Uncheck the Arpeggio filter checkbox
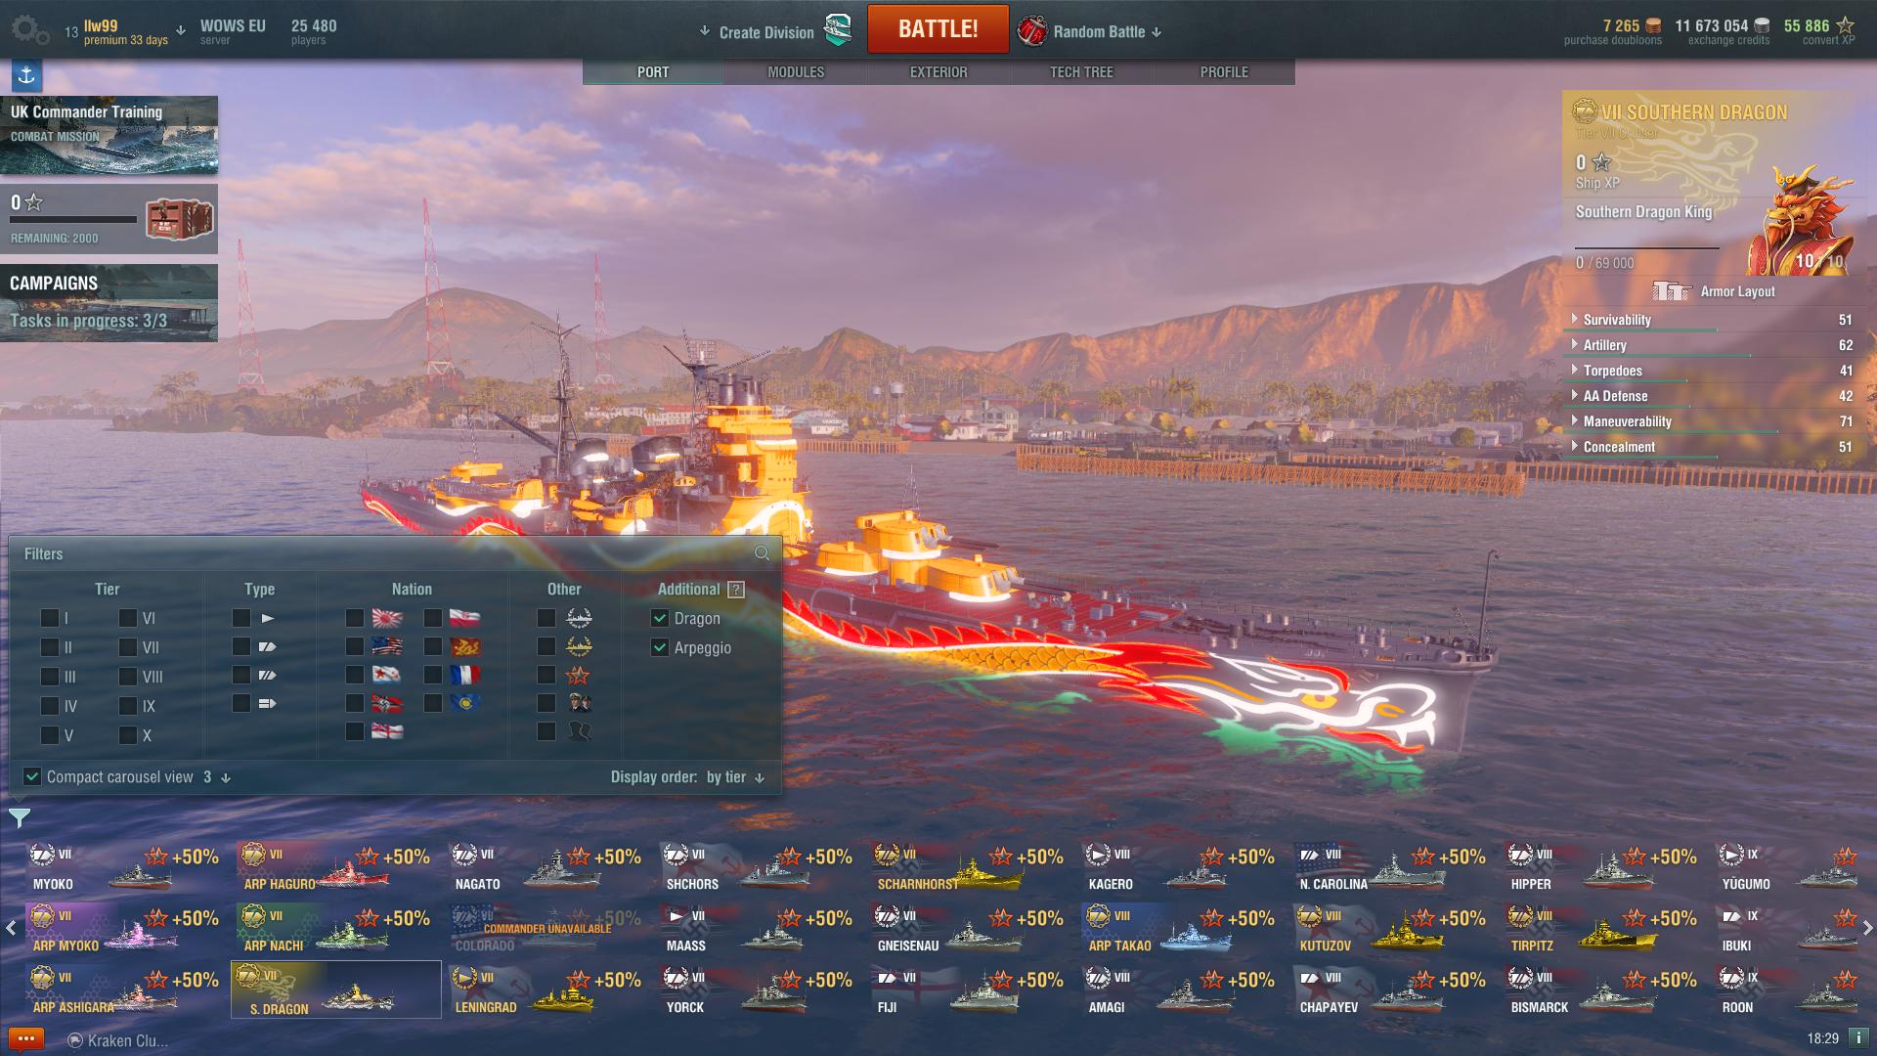 tap(660, 647)
